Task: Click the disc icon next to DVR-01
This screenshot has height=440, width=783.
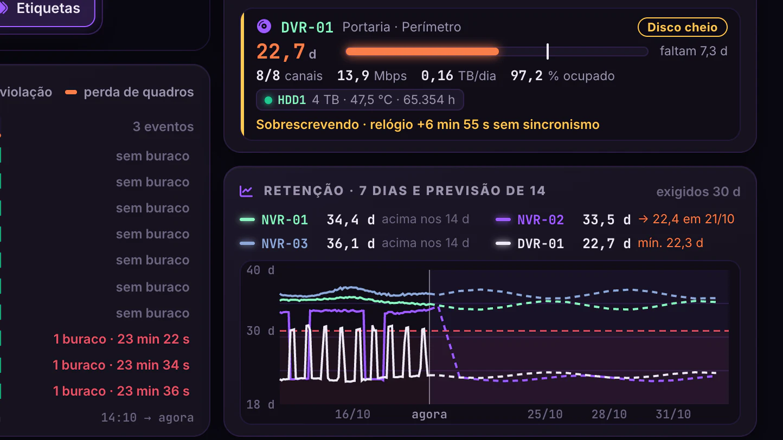Action: pos(264,27)
